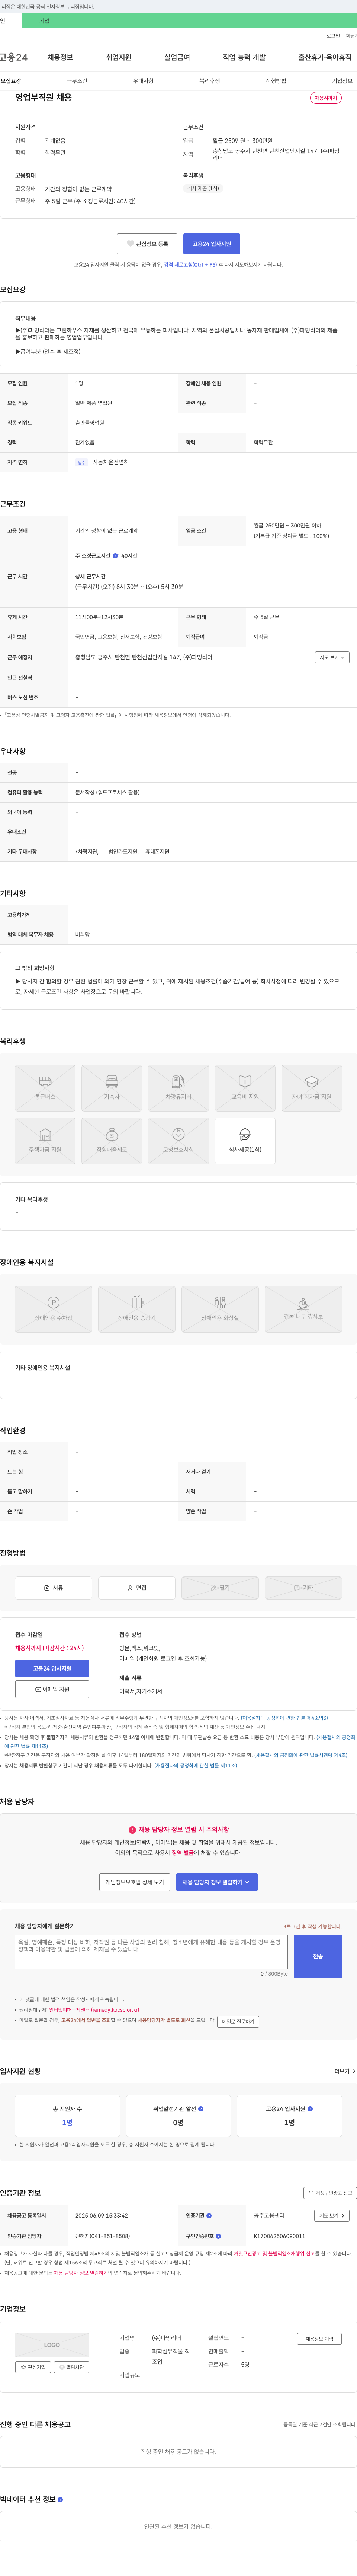Click the 채용 담당자에게 질문하기 text area
357x2576 pixels.
pyautogui.click(x=151, y=1952)
